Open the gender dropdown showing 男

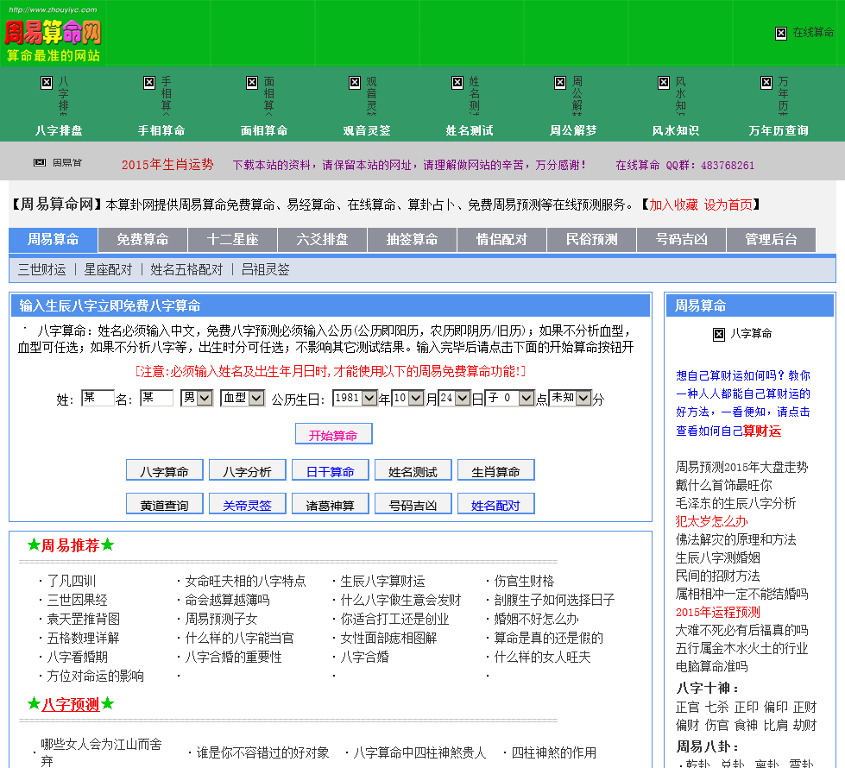197,398
